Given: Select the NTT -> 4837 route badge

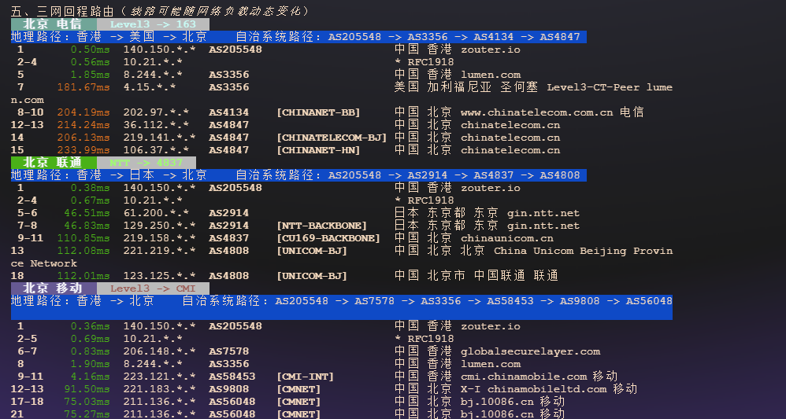Looking at the screenshot, I should 146,163.
